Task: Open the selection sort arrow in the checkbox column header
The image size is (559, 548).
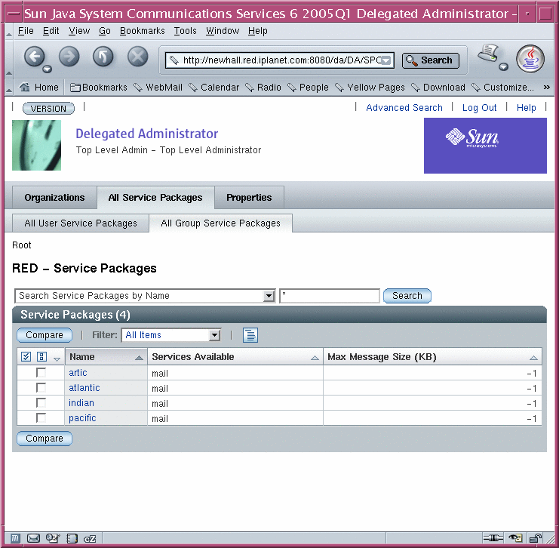Action: tap(57, 359)
